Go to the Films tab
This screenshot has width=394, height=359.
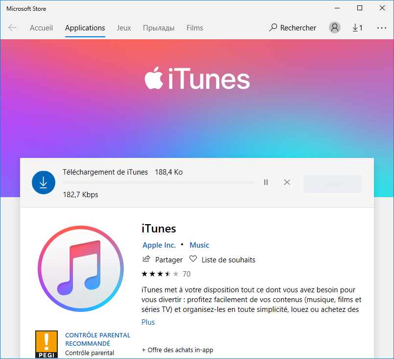(x=194, y=27)
